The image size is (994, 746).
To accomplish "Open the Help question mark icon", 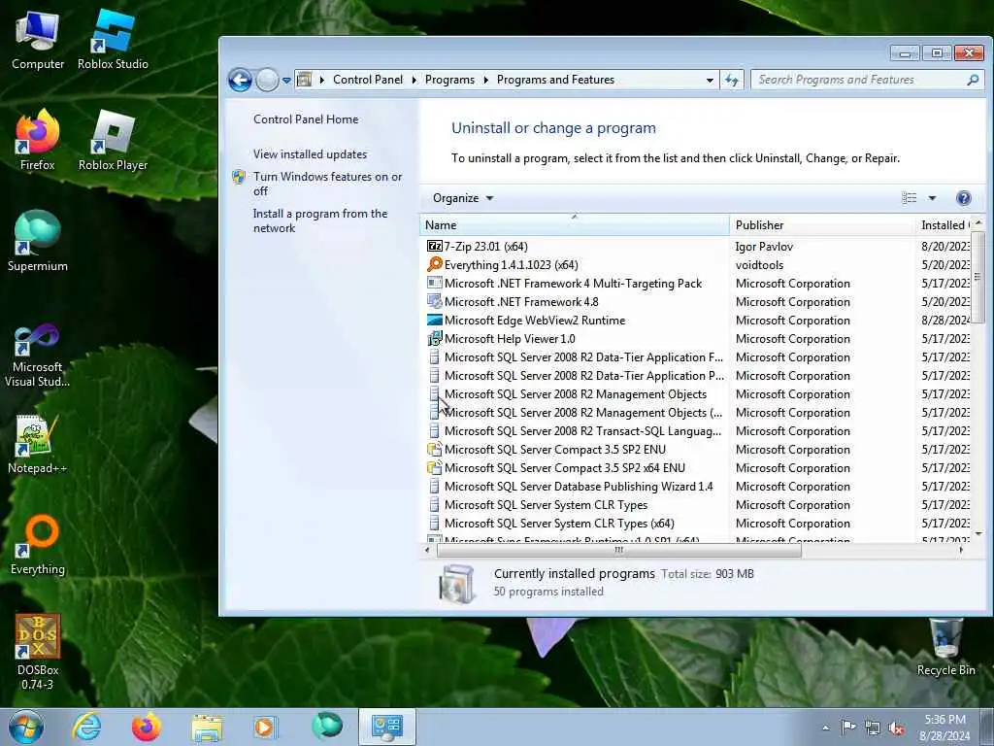I will tap(964, 198).
